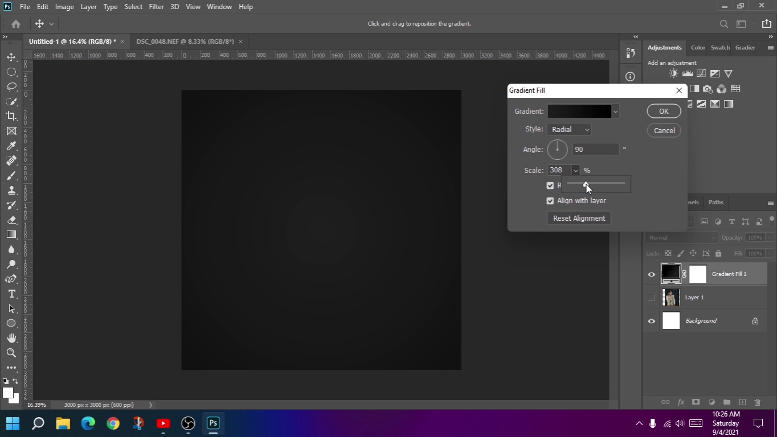Open the Filter menu
The image size is (777, 437).
[x=156, y=7]
